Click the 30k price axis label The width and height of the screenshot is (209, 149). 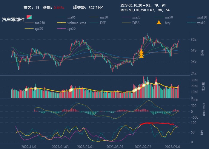tap(193, 40)
